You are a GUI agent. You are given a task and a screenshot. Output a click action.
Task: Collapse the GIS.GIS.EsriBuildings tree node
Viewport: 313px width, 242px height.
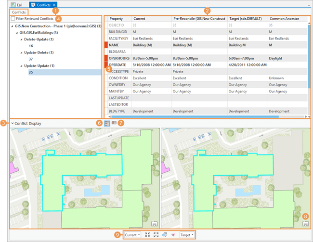coord(17,32)
